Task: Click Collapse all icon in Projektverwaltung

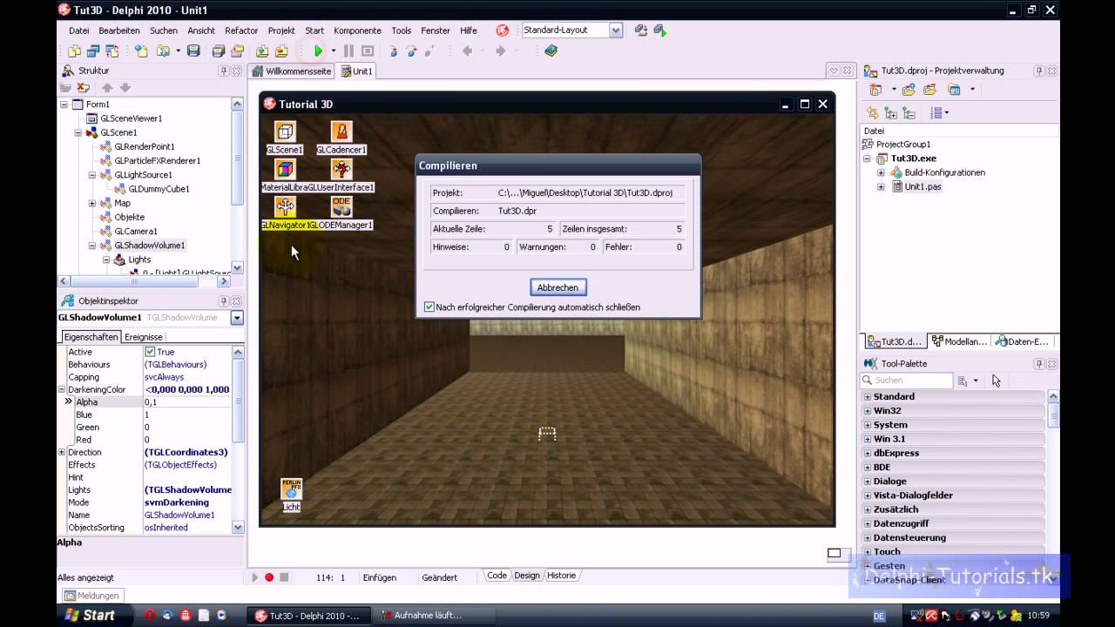Action: coord(909,113)
